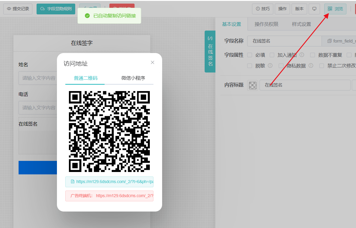Click the 在线签字 form title

tap(82, 43)
